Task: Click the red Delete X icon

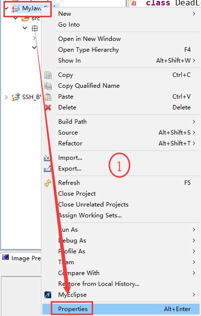Action: (x=48, y=107)
